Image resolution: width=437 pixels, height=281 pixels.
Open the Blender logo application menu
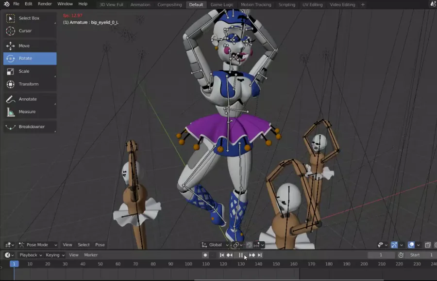click(6, 4)
